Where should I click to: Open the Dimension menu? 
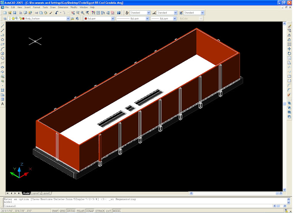[x=63, y=7]
